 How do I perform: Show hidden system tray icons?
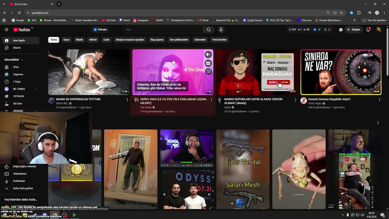(x=343, y=215)
